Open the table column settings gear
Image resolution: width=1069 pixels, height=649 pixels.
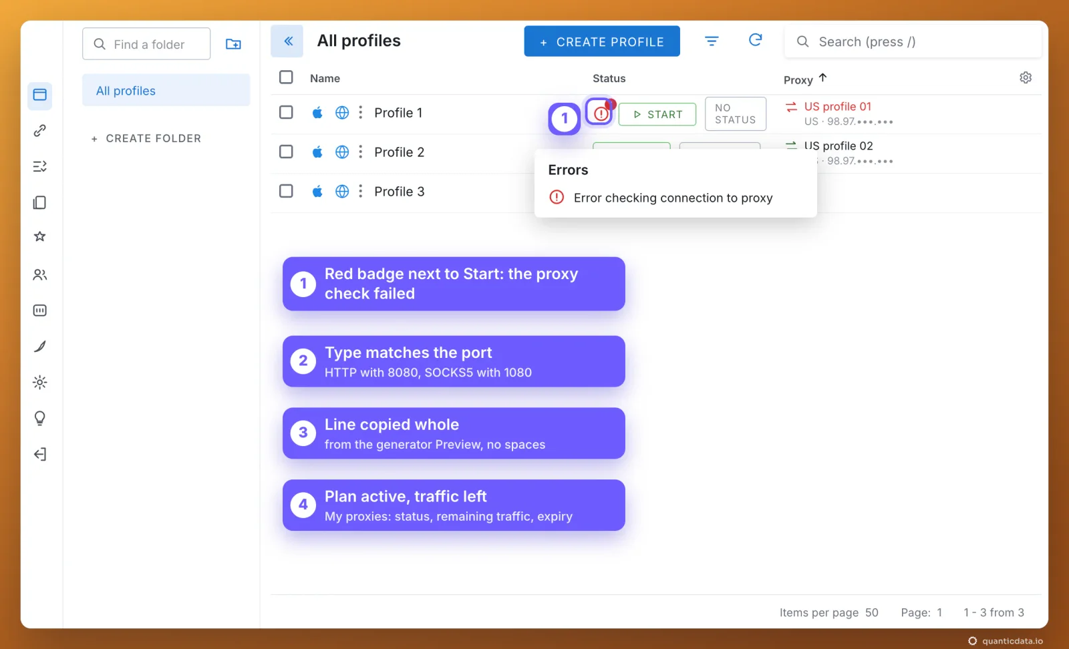(x=1026, y=78)
